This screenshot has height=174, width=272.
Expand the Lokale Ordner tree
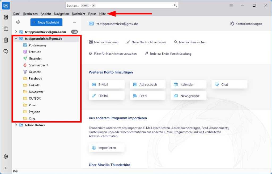16,125
